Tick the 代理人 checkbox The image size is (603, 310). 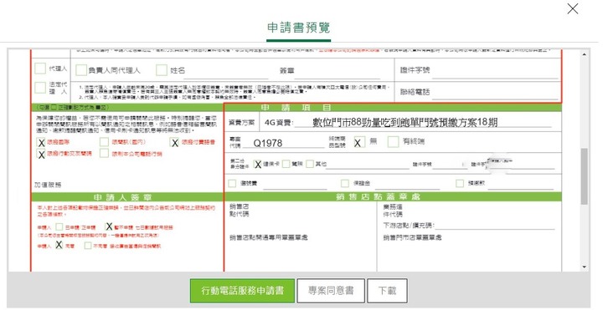[x=40, y=69]
